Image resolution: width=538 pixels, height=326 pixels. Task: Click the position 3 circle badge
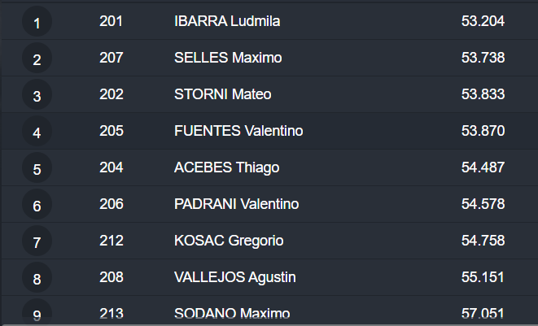[x=37, y=96]
